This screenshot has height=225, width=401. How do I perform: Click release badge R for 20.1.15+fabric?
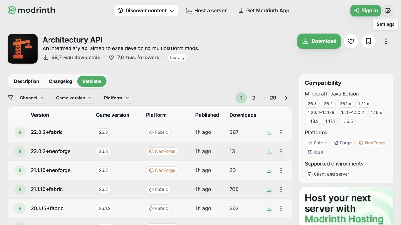tap(20, 208)
